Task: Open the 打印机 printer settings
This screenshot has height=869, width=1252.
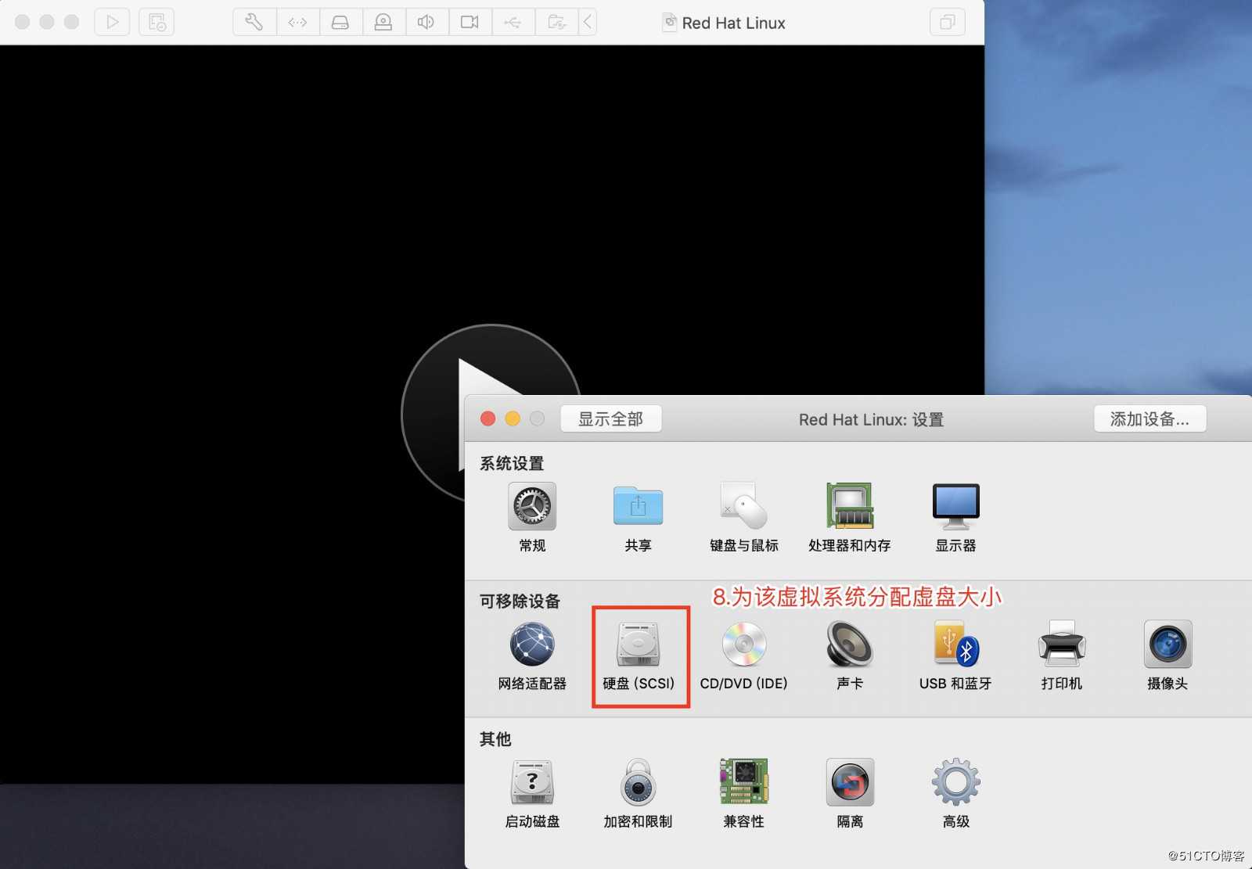Action: [x=1061, y=655]
